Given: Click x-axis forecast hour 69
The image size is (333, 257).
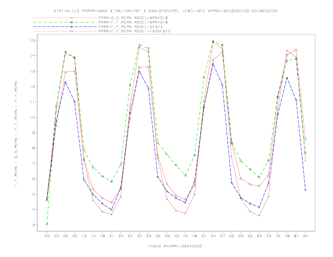Looking at the screenshot, I should 259,236.
